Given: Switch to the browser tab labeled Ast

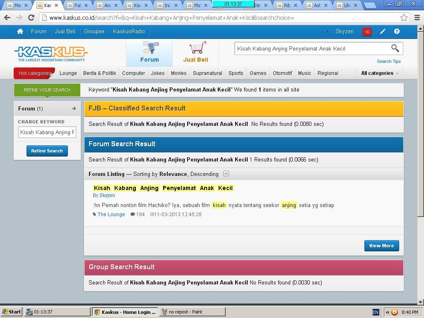Looking at the screenshot, I should pos(317,5).
